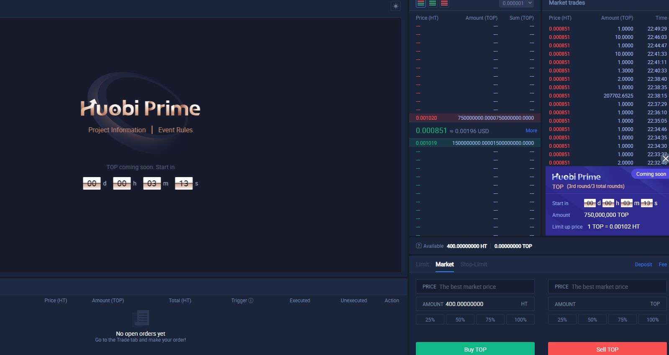Click the sell-side PRICE best market price field

click(x=607, y=286)
